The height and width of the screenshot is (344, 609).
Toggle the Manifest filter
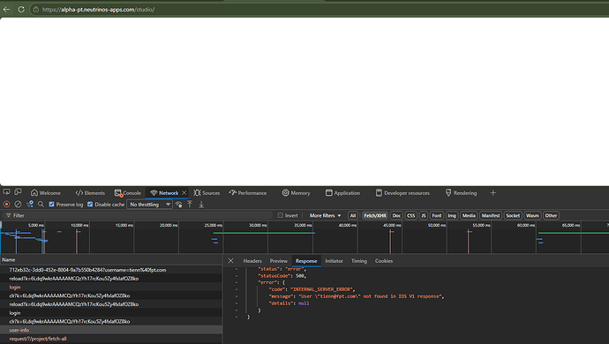(491, 215)
